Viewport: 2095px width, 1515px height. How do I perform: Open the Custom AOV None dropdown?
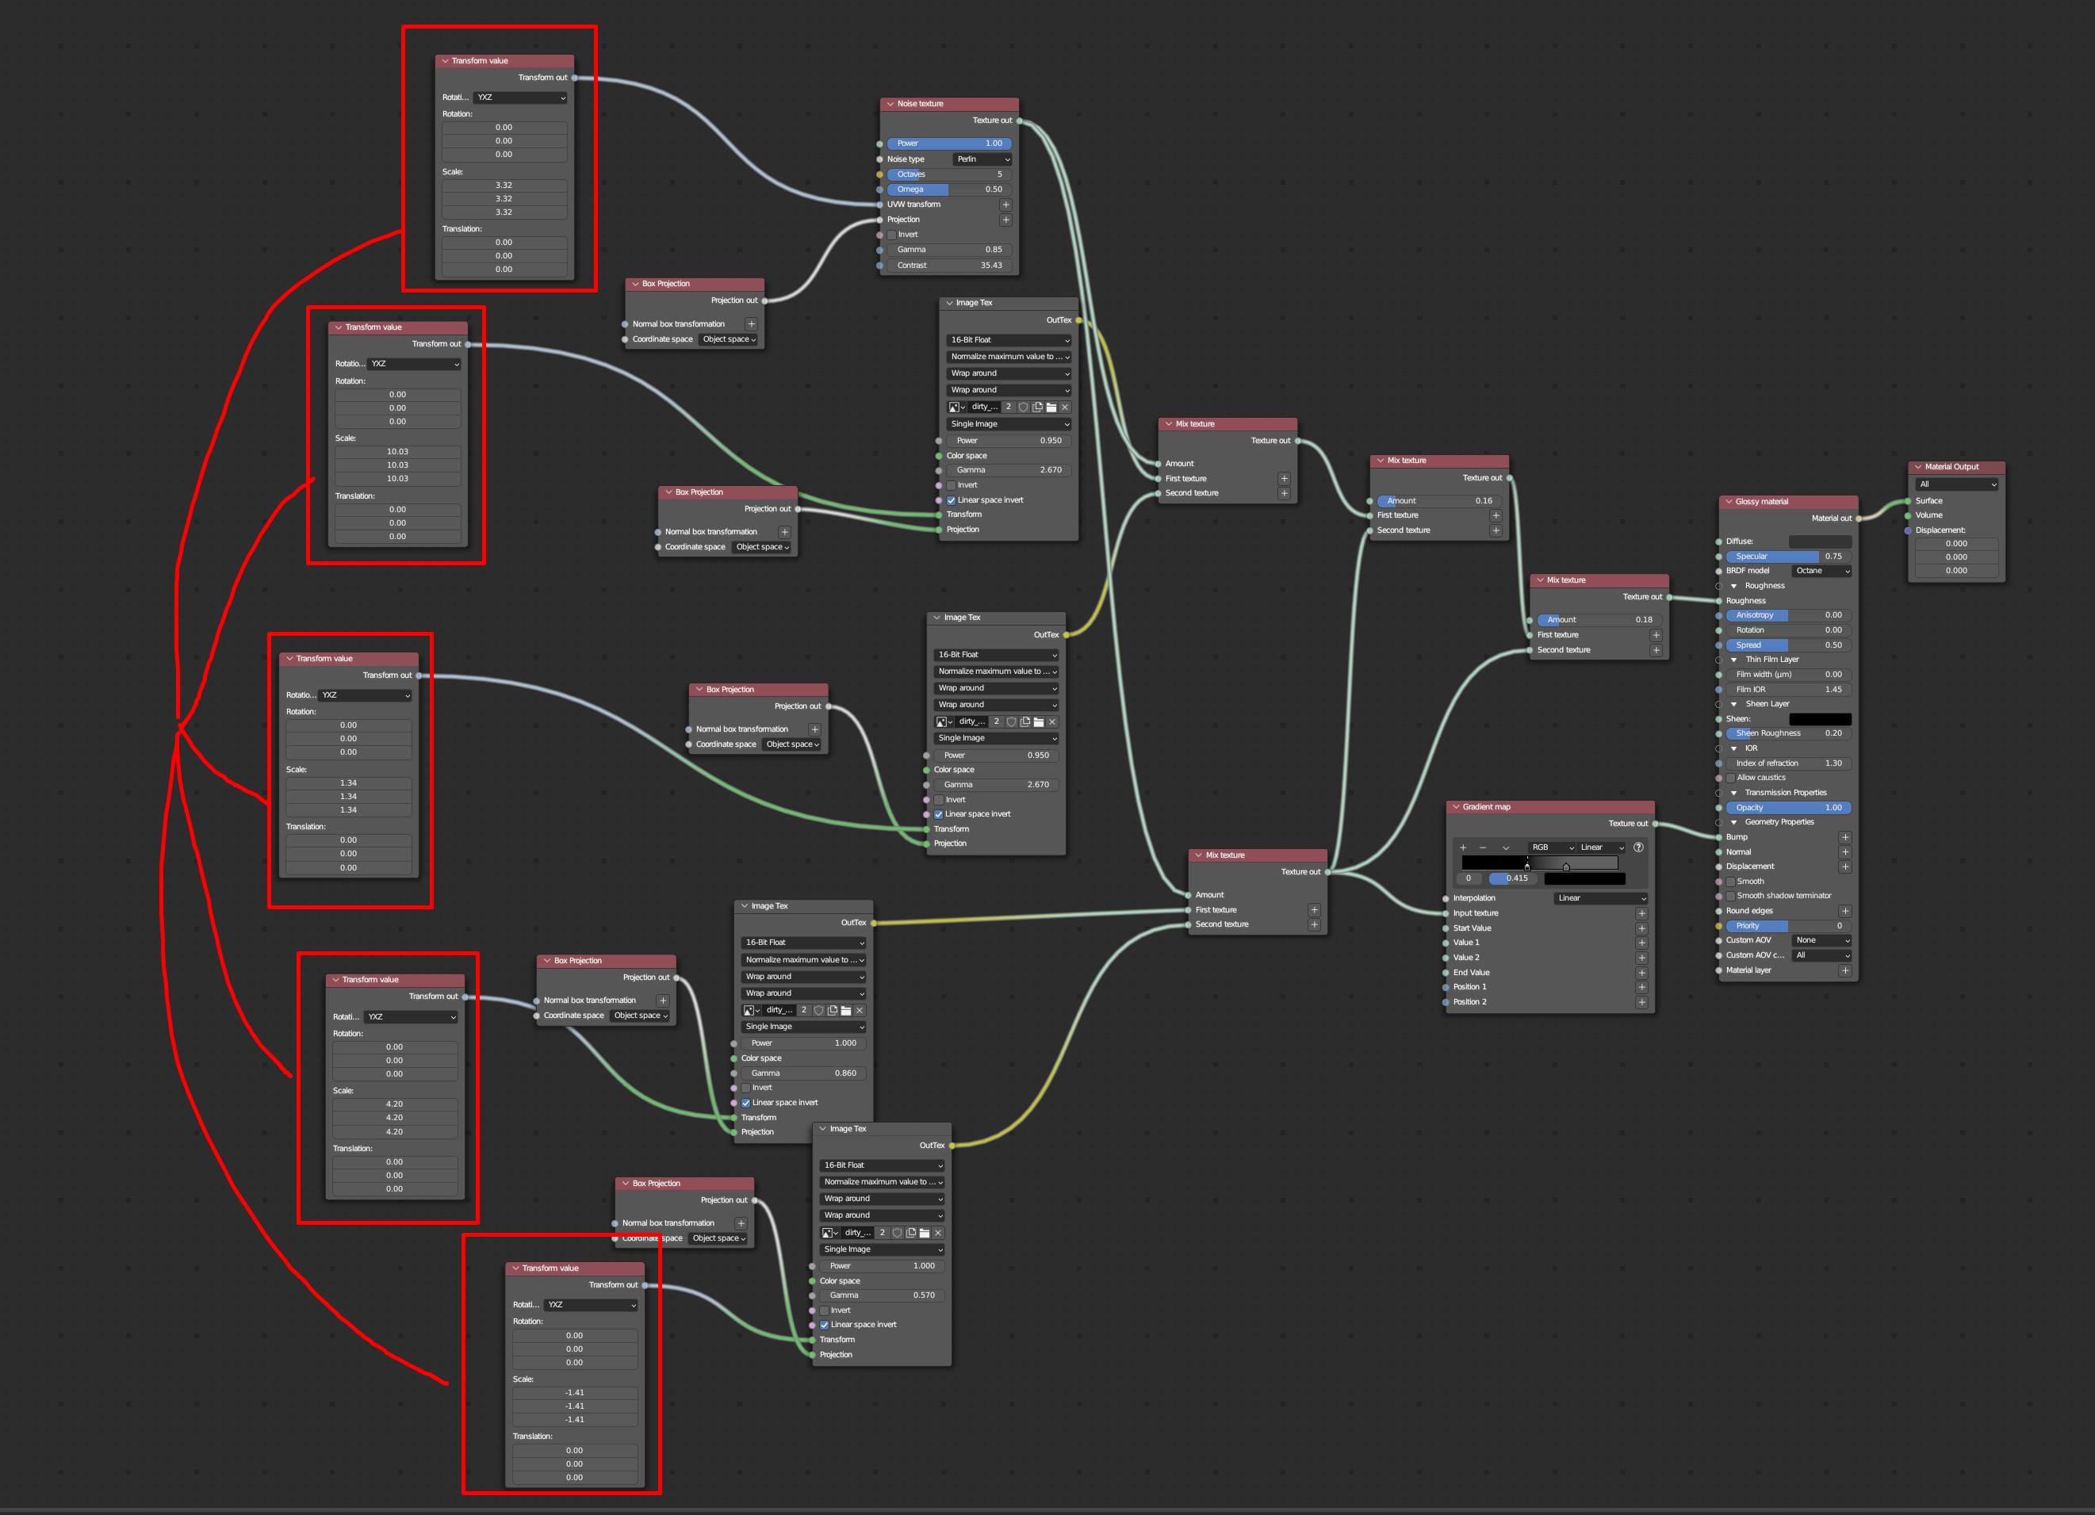(1821, 941)
